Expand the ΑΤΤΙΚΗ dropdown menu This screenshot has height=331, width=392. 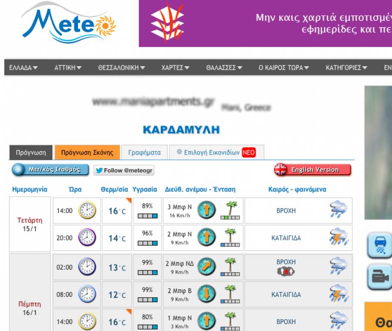point(68,68)
